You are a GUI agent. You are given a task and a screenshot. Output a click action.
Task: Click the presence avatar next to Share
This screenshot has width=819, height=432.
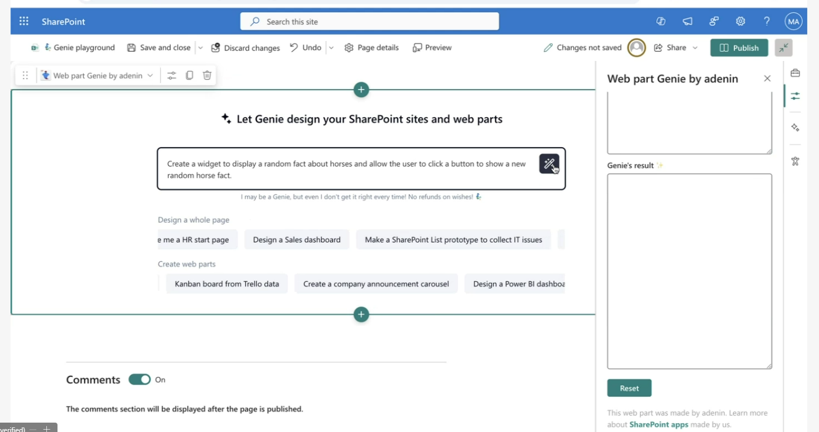(x=637, y=47)
